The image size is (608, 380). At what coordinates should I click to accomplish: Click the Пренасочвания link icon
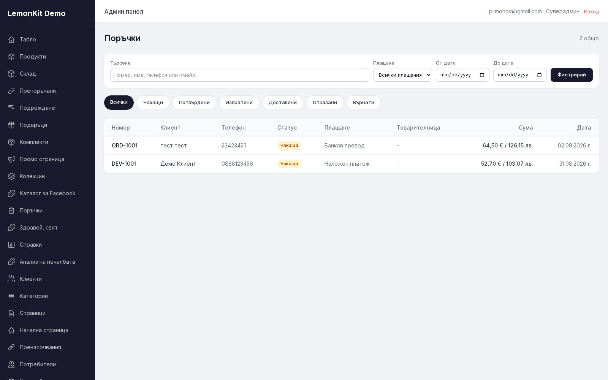coord(11,347)
